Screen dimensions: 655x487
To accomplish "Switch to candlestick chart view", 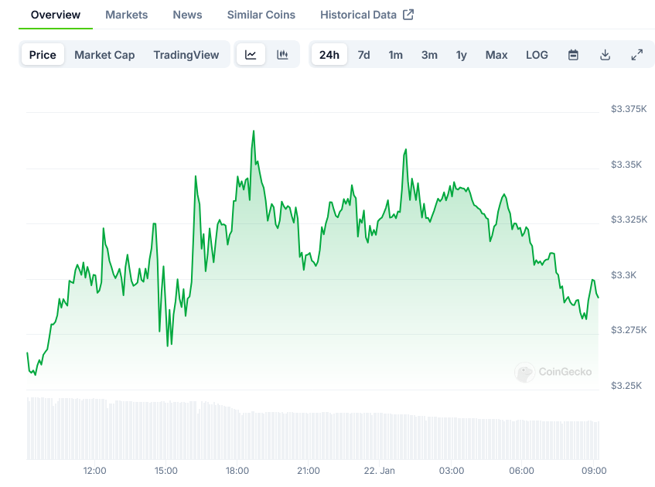I will point(282,55).
